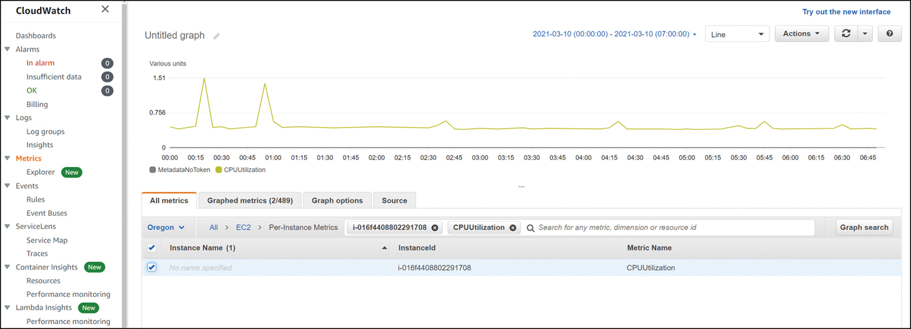Click the Graph search button
The width and height of the screenshot is (911, 329).
864,228
